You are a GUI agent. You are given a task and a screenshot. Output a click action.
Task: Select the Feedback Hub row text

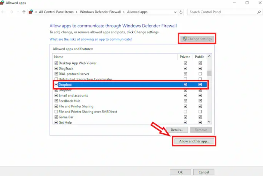[x=69, y=101]
